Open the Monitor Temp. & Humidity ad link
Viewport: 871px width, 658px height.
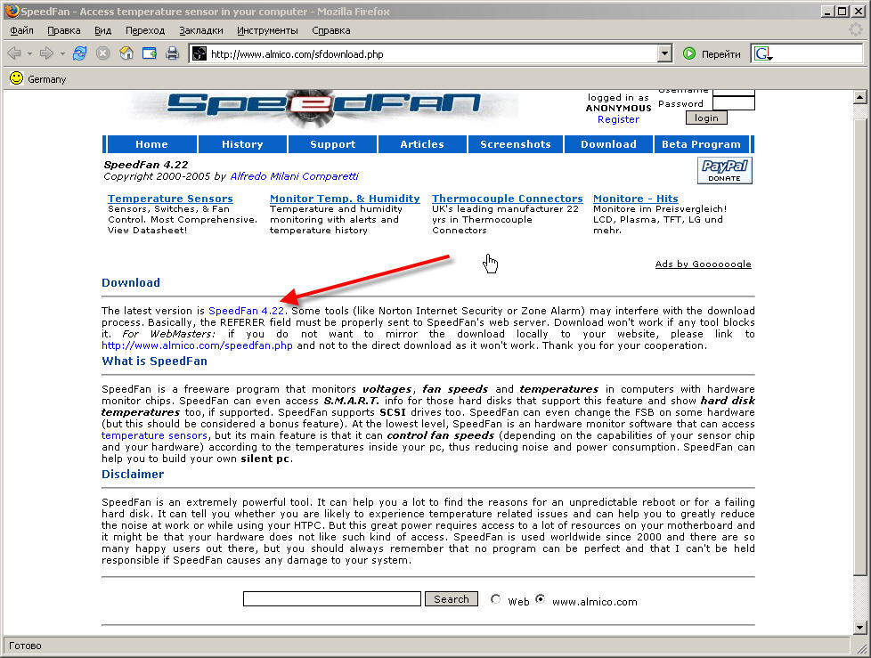coord(345,199)
